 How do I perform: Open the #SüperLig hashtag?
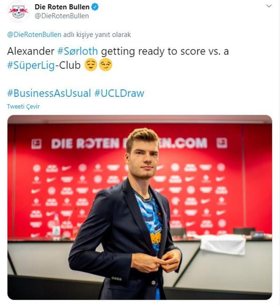click(x=31, y=66)
